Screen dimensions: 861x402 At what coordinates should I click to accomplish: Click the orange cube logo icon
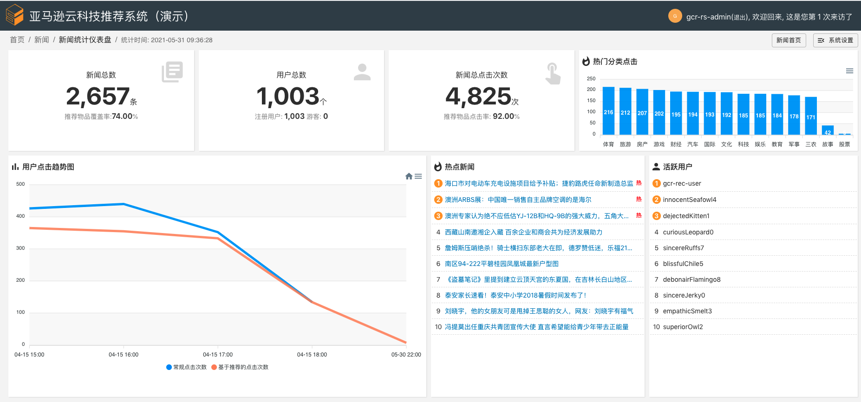15,15
